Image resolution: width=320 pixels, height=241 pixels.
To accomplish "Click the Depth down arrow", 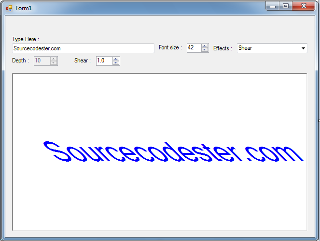I will (54, 63).
